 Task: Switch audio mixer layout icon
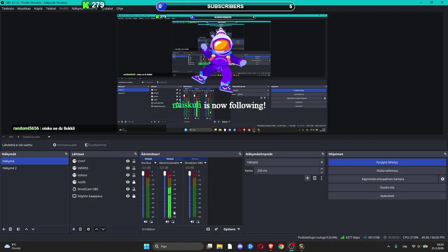click(x=208, y=229)
